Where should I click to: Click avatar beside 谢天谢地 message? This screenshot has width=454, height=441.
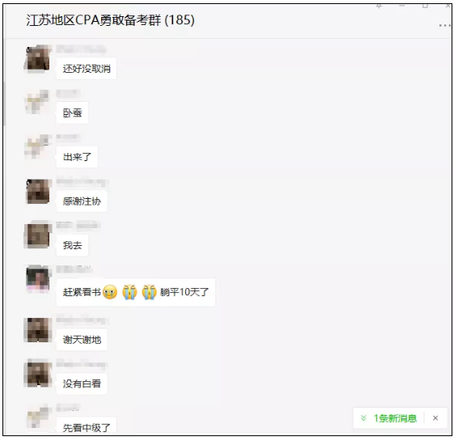38,329
